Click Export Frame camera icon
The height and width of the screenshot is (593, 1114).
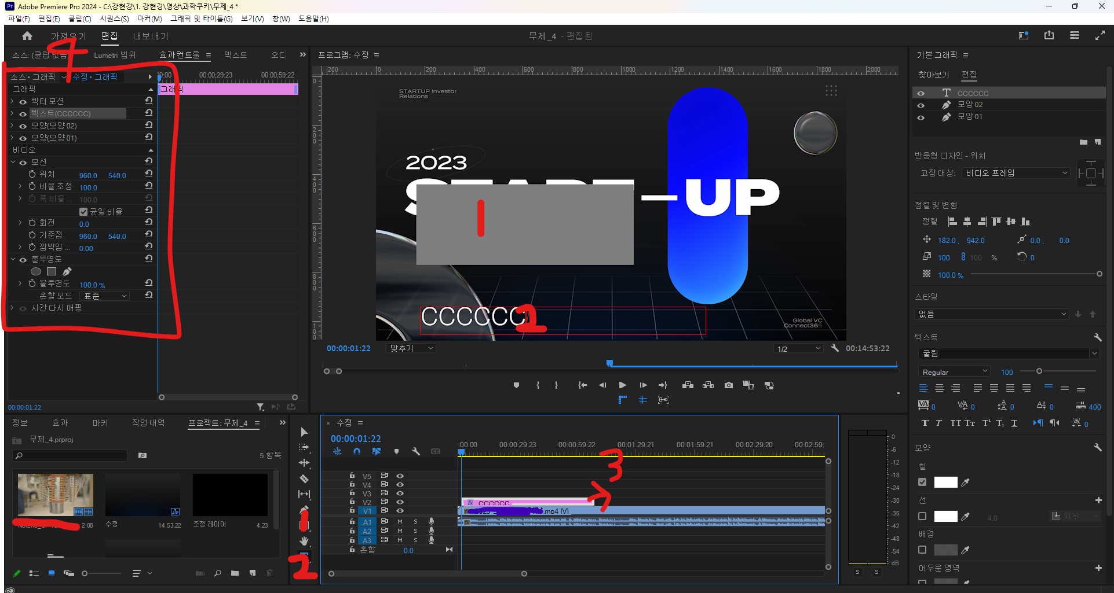tap(729, 385)
